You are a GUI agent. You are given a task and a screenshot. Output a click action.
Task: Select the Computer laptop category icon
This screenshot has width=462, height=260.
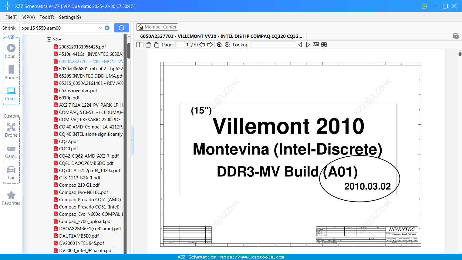[x=11, y=91]
